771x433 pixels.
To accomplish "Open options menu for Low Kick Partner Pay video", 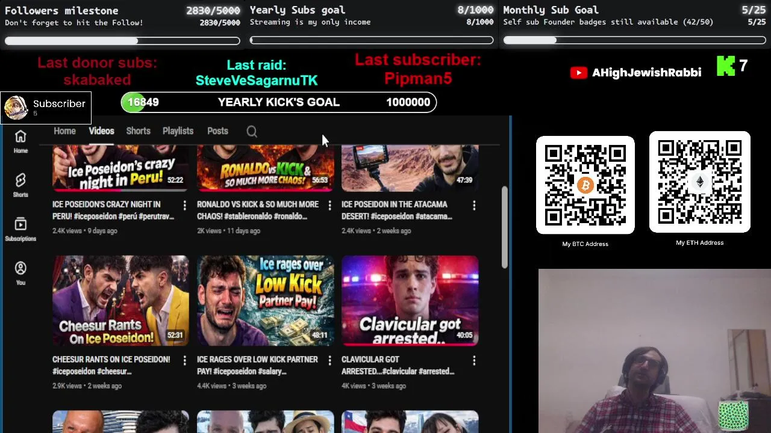I will click(329, 360).
